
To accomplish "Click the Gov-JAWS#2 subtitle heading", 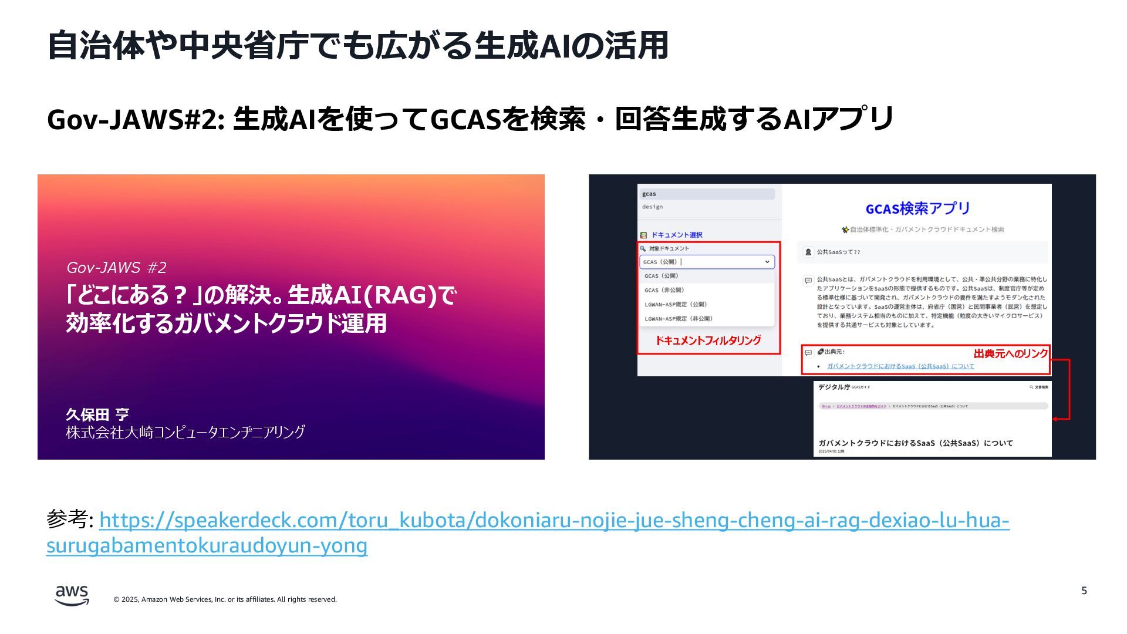I will [470, 119].
